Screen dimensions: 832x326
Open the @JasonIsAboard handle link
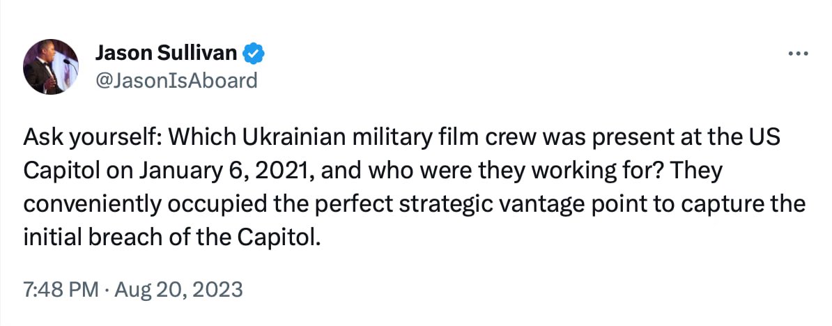click(x=176, y=80)
